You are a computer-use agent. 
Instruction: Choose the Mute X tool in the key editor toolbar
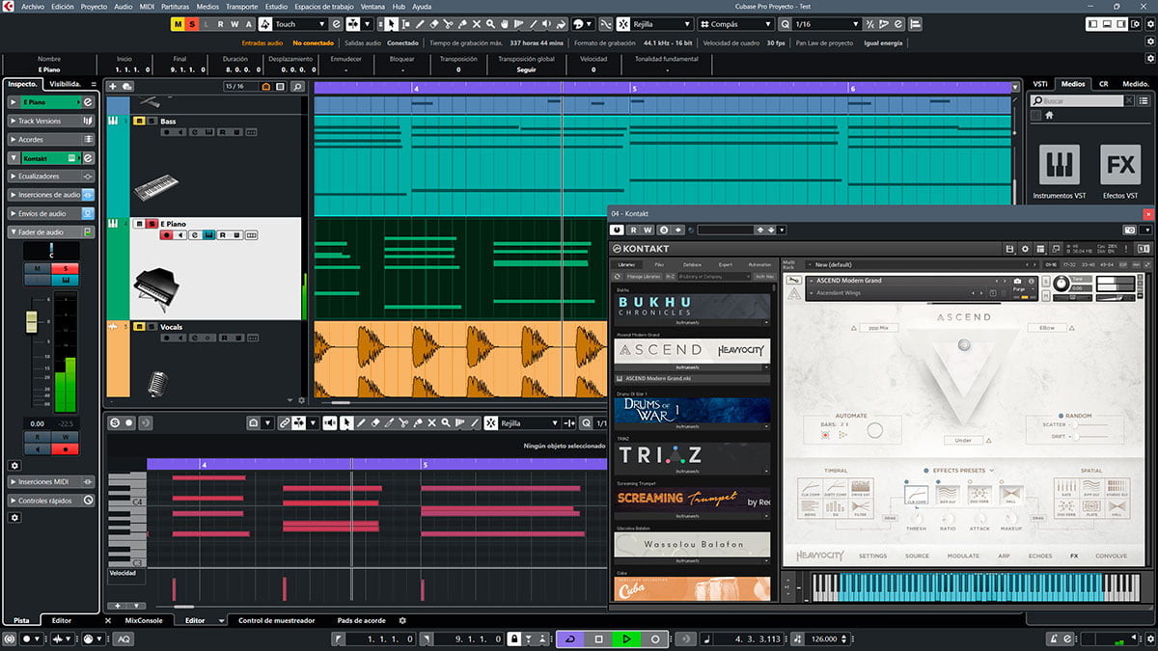[x=430, y=423]
